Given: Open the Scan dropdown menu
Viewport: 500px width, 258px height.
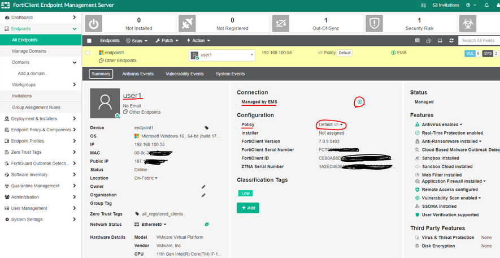Looking at the screenshot, I should (137, 41).
